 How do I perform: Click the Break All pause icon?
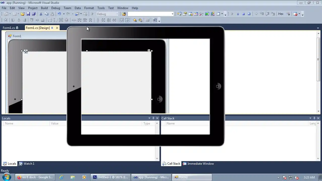pyautogui.click(x=238, y=14)
